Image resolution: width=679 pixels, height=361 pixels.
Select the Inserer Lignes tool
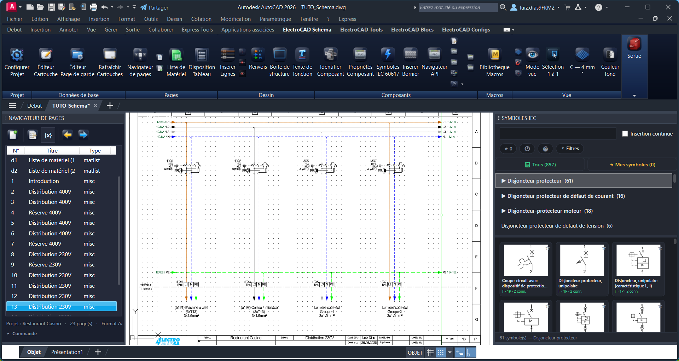click(x=227, y=62)
